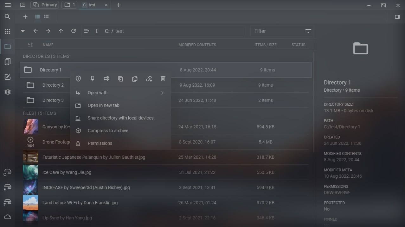Select Lip Sync by Han Yang.jpg
Image resolution: width=405 pixels, height=227 pixels.
tap(166, 218)
